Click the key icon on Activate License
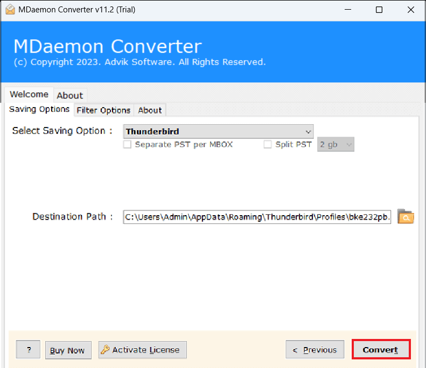426x368 pixels. tap(105, 350)
